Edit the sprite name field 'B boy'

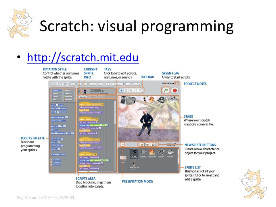(x=95, y=91)
